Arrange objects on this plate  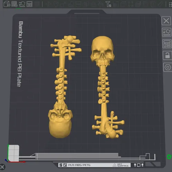click(x=167, y=44)
